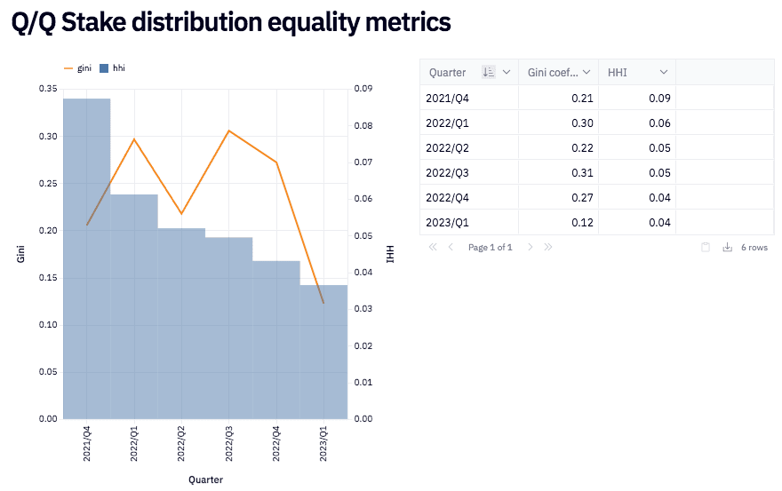
Task: Click gini line peak at 2022/Q3
Action: 229,131
